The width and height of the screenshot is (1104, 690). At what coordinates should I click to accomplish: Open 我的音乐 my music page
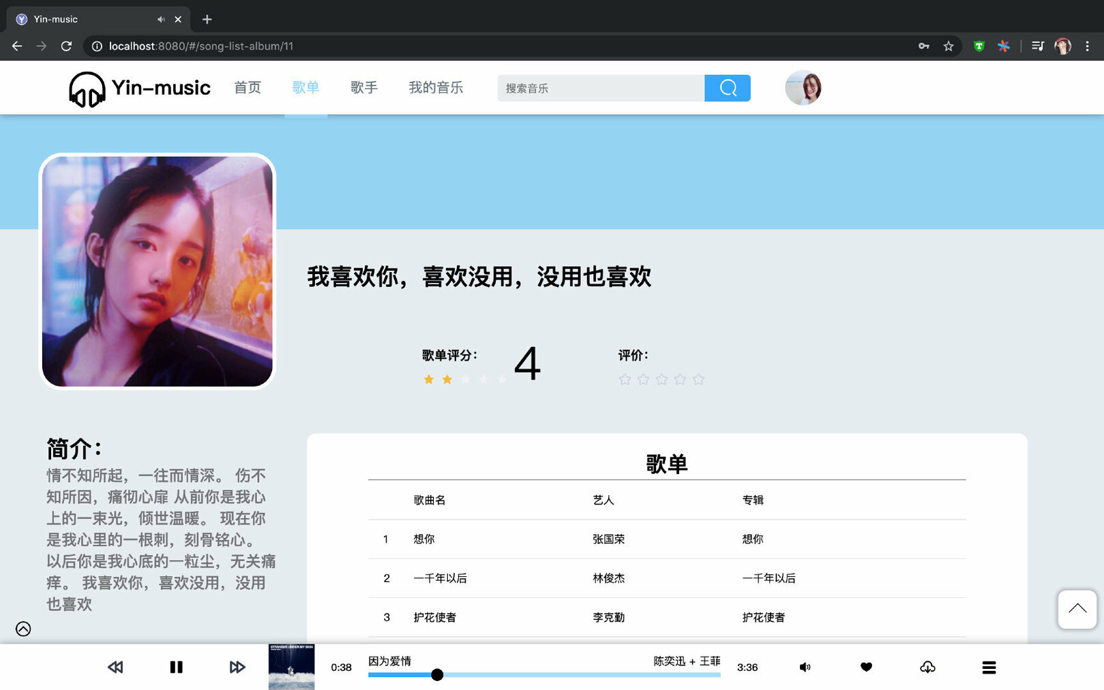pyautogui.click(x=435, y=87)
